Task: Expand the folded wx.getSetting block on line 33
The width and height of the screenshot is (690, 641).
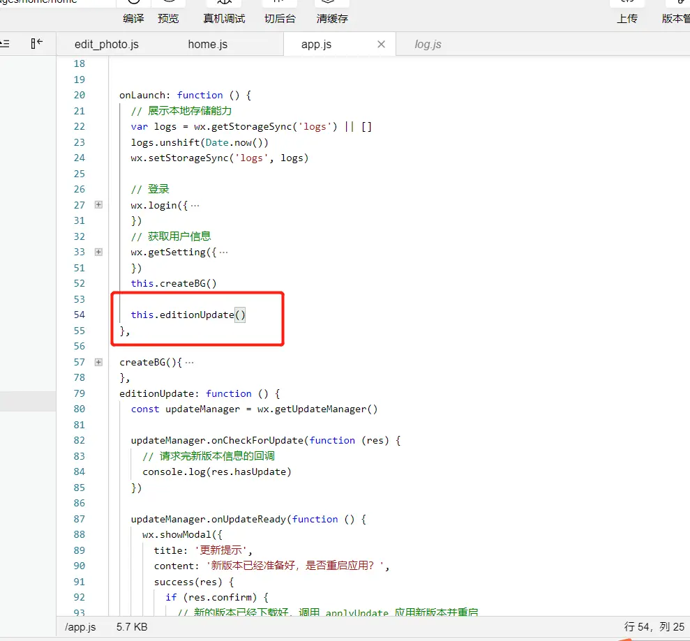Action: point(98,252)
